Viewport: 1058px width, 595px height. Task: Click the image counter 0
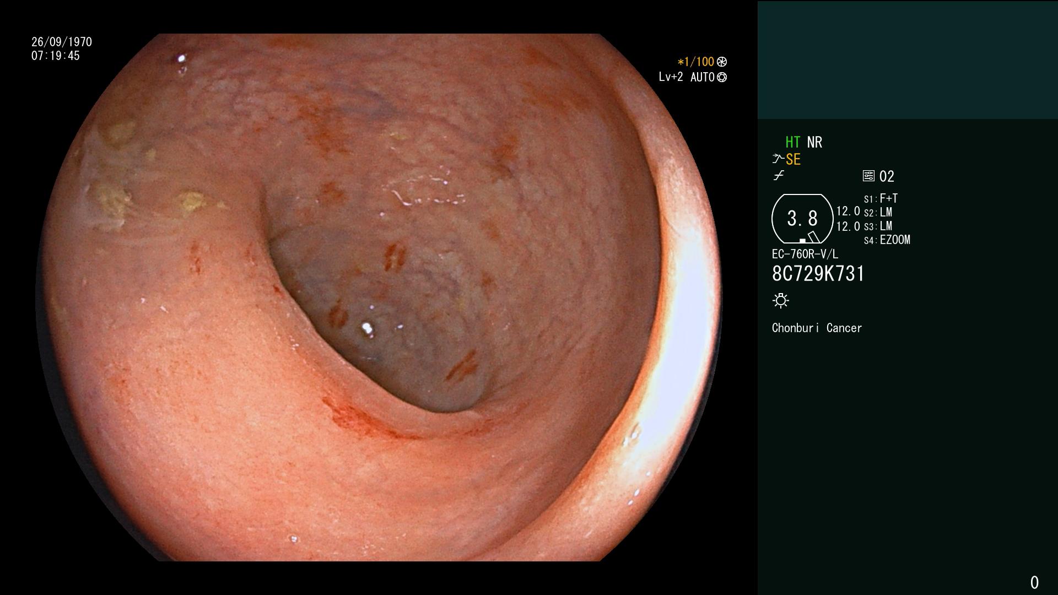(x=1034, y=582)
